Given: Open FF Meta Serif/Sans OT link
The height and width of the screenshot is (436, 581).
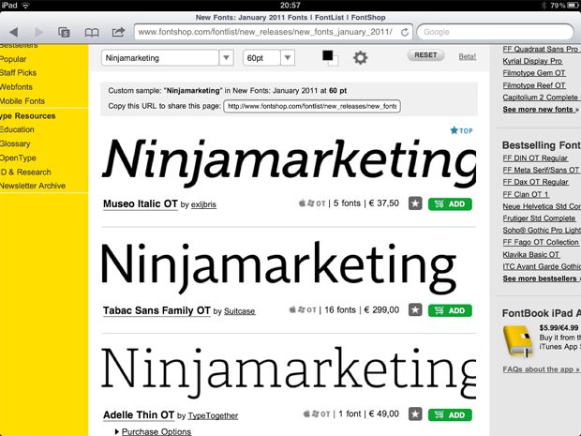Looking at the screenshot, I should click(541, 170).
